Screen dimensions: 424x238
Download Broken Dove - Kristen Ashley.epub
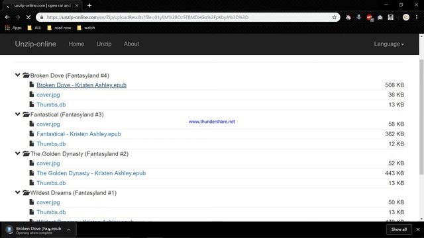click(x=81, y=85)
